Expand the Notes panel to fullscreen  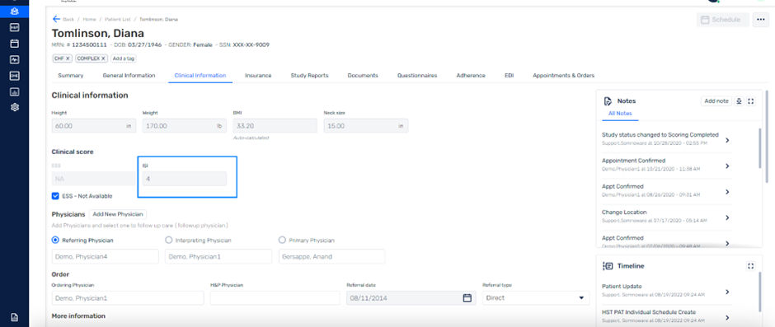coord(751,101)
